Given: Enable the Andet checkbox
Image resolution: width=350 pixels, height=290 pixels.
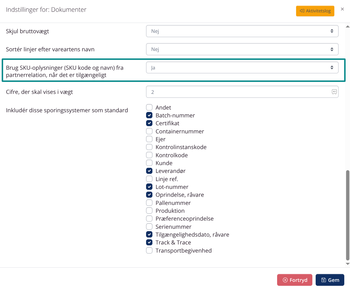Looking at the screenshot, I should pos(149,107).
